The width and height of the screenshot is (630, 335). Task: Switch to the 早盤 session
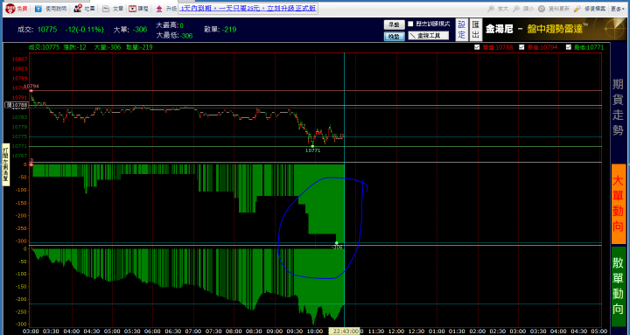[x=394, y=24]
